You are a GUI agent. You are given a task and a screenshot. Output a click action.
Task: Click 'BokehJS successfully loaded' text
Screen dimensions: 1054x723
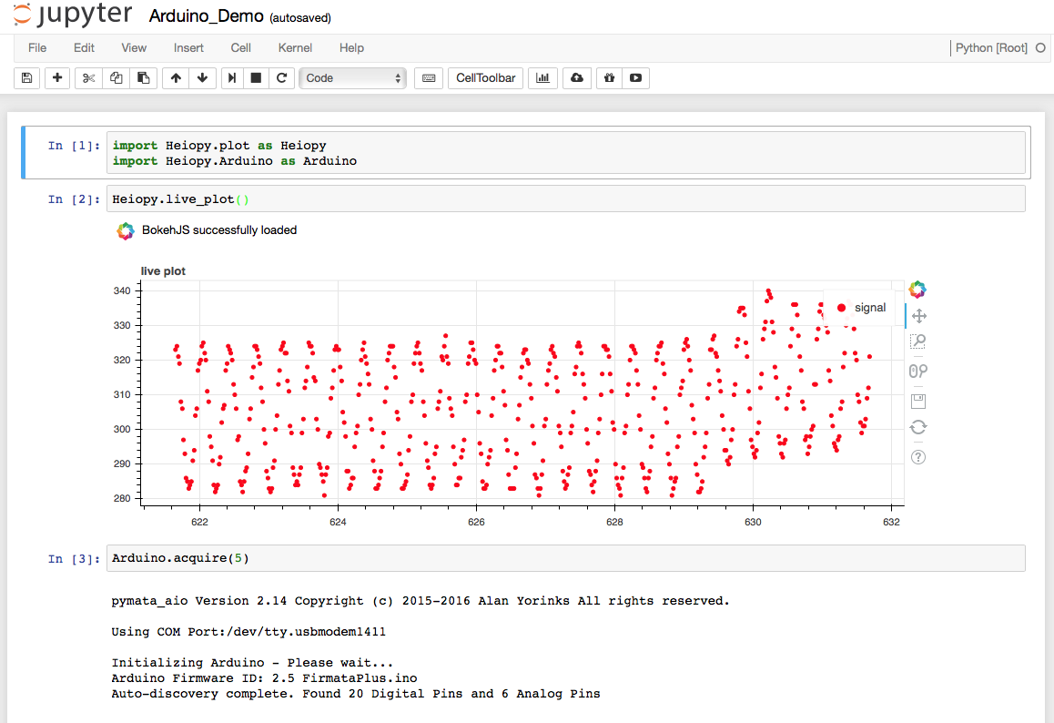tap(219, 230)
